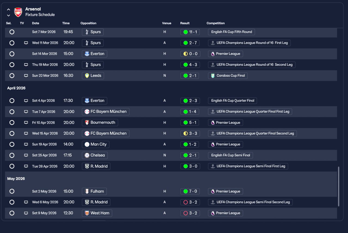Sort by the Venue column header
Viewport: 348px width, 233px height.
pos(167,23)
